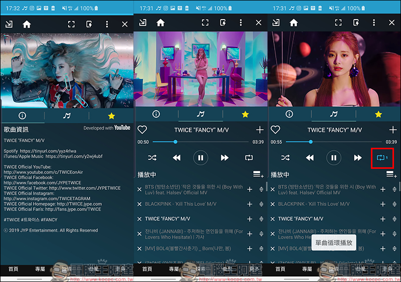Screen dimensions: 401x282
Task: Like the song with heart in middle screen
Action: [142, 130]
